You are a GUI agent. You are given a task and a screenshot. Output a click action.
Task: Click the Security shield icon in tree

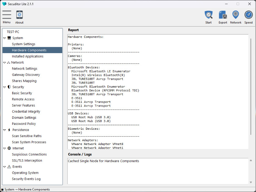pos(9,87)
